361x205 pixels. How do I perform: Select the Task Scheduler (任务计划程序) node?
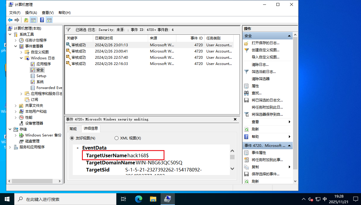click(36, 40)
